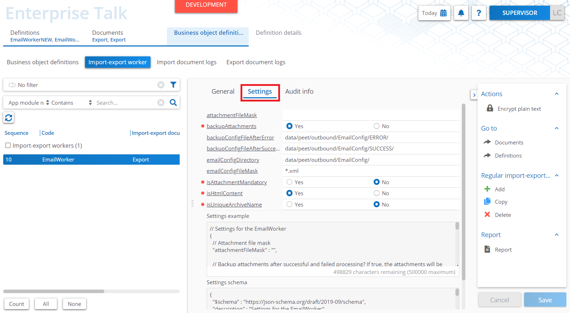Set isUniqueArchiveName to Yes

point(289,204)
